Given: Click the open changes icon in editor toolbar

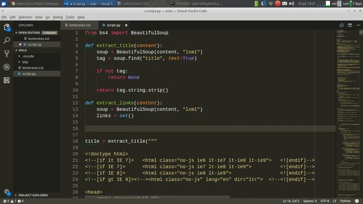Looking at the screenshot, I should [341, 25].
